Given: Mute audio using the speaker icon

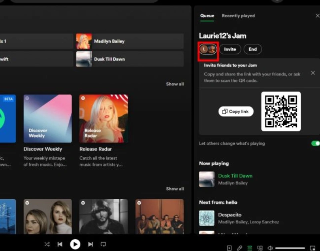Looking at the screenshot, I should pos(270,248).
